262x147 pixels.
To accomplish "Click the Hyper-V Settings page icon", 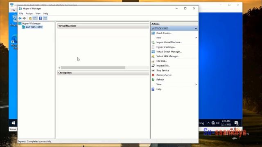I will pos(153,47).
